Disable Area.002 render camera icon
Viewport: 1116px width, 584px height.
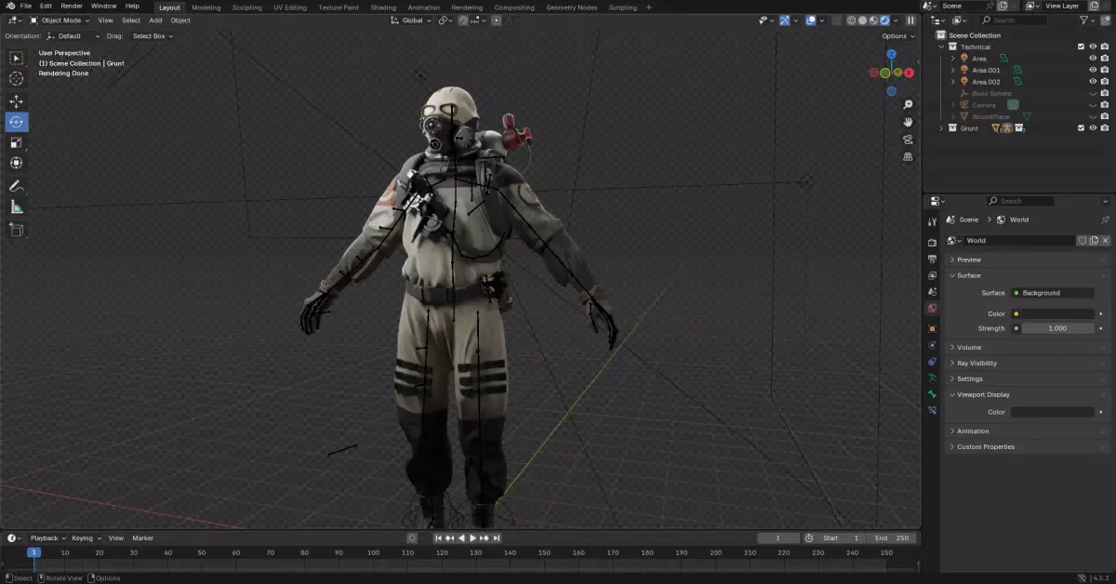[x=1105, y=82]
